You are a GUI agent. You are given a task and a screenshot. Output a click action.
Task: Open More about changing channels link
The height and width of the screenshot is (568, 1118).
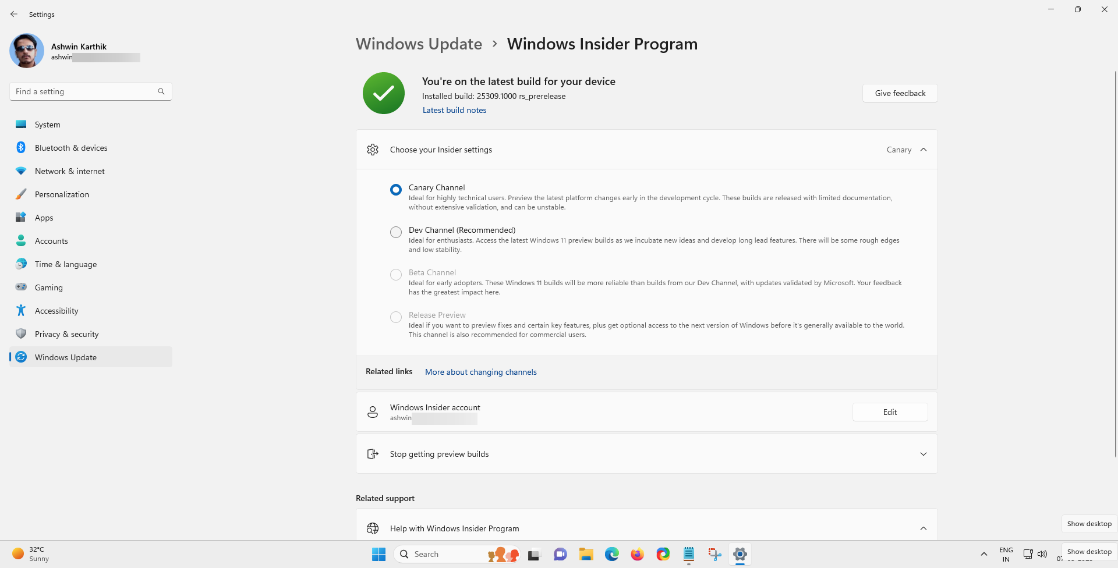pyautogui.click(x=481, y=372)
